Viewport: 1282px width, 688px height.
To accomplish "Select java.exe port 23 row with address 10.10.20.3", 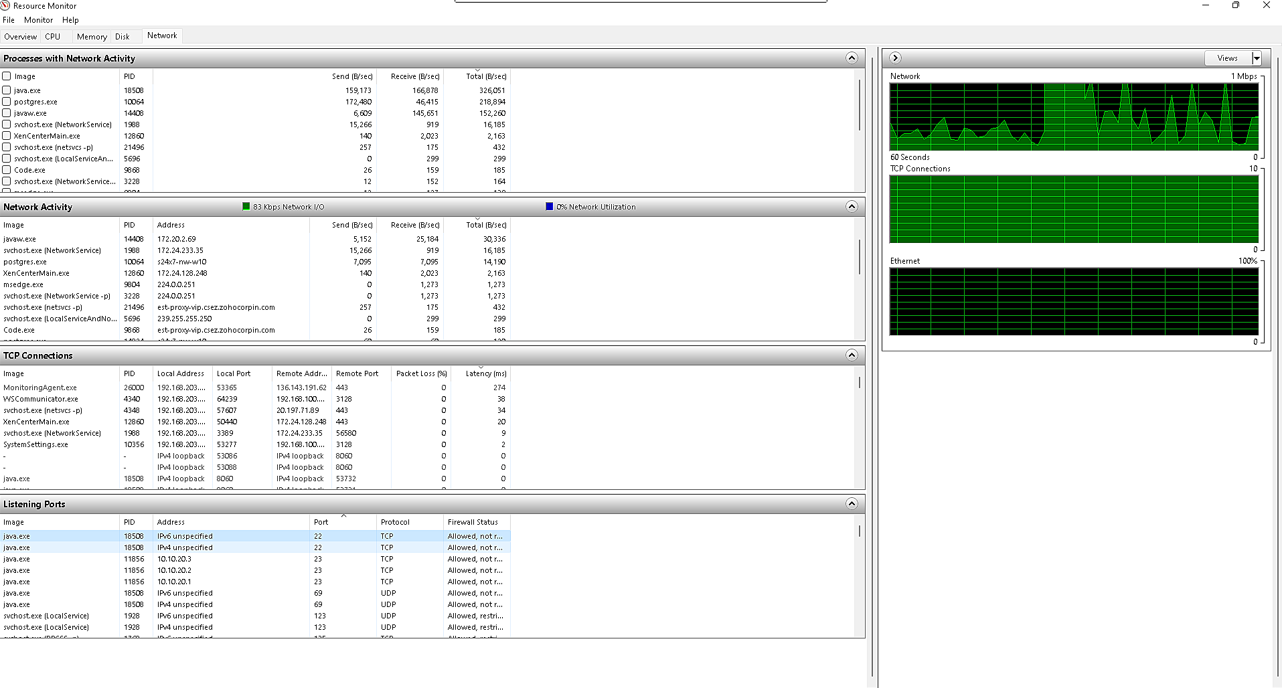I will point(174,559).
